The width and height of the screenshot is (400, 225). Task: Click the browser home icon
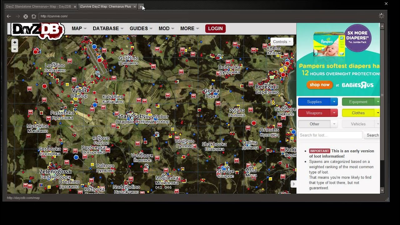34,16
